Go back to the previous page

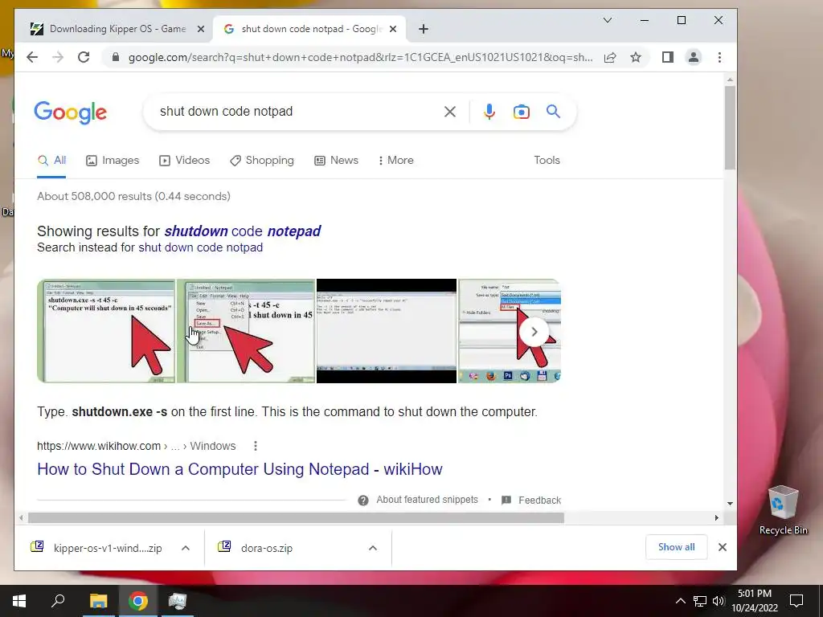[32, 57]
